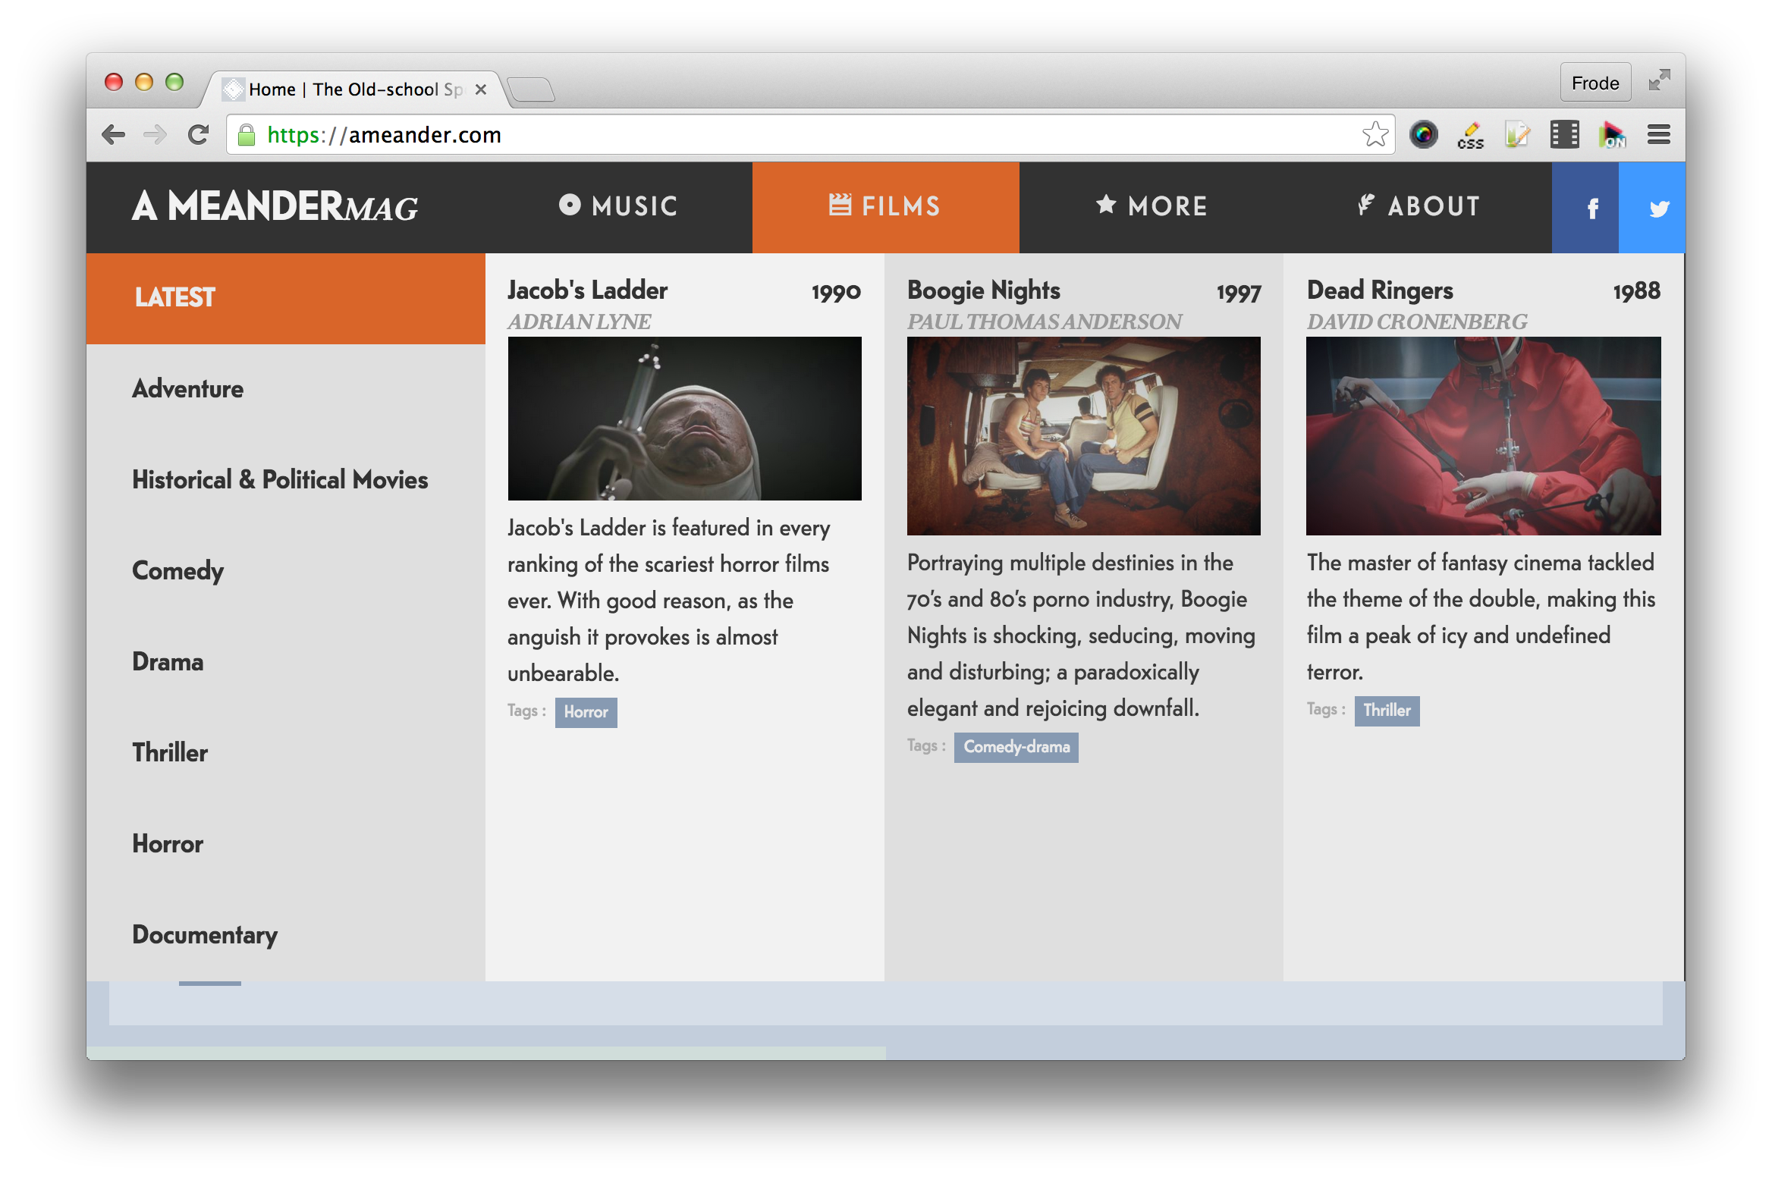Click the browser forward arrow

[x=156, y=135]
